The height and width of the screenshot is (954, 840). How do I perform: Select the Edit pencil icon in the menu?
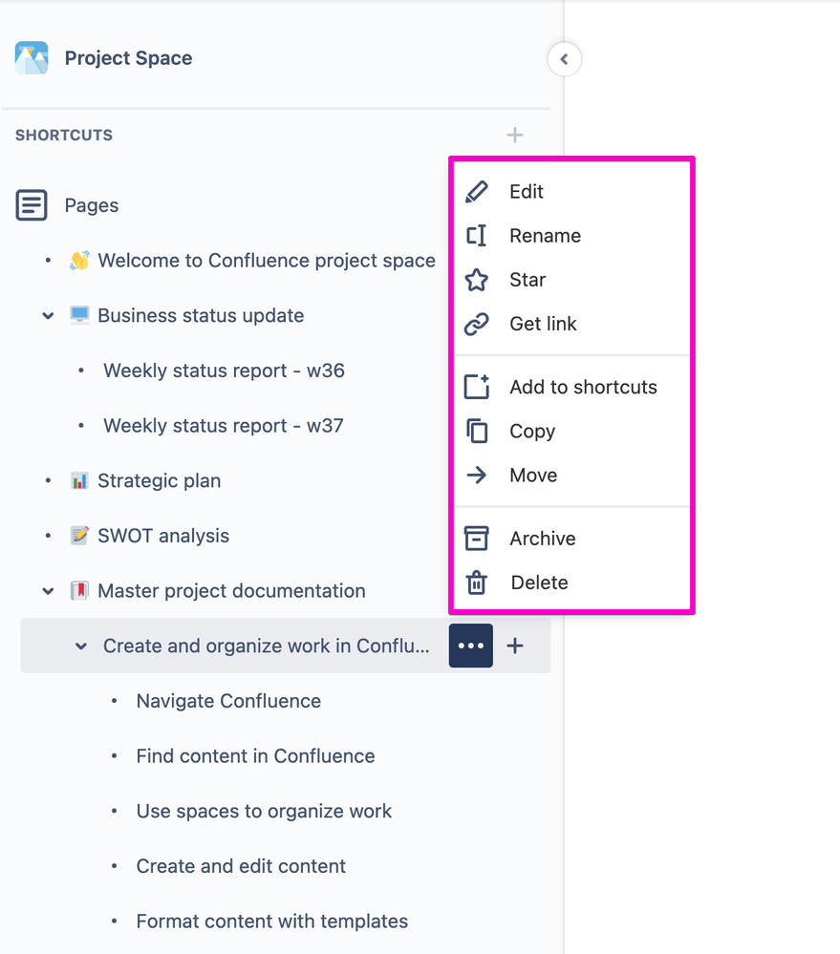coord(478,191)
